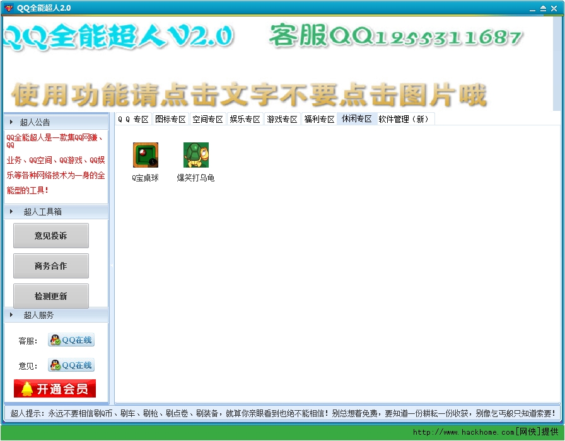Click the QQ全能超人 app icon in title bar
Image resolution: width=565 pixels, height=441 pixels.
click(9, 8)
